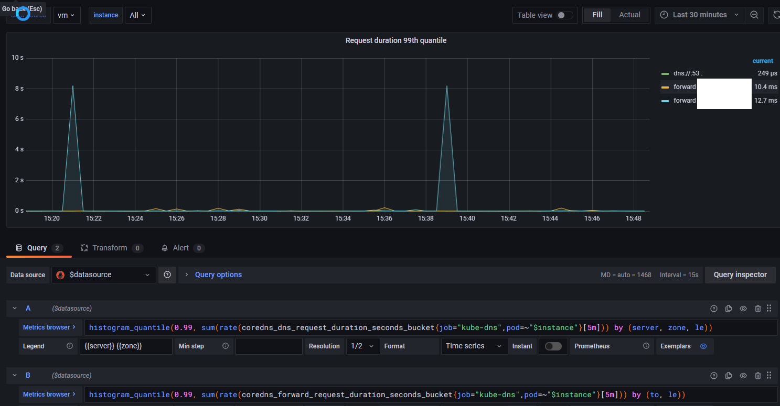Zoom out the time range with magnifier icon
The width and height of the screenshot is (780, 406).
[x=754, y=15]
